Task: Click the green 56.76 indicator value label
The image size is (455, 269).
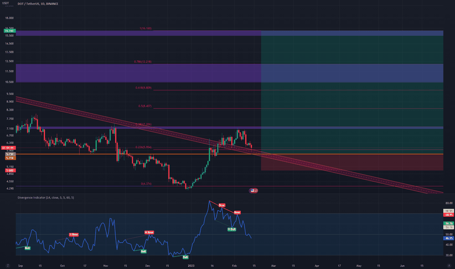Action: (449, 224)
